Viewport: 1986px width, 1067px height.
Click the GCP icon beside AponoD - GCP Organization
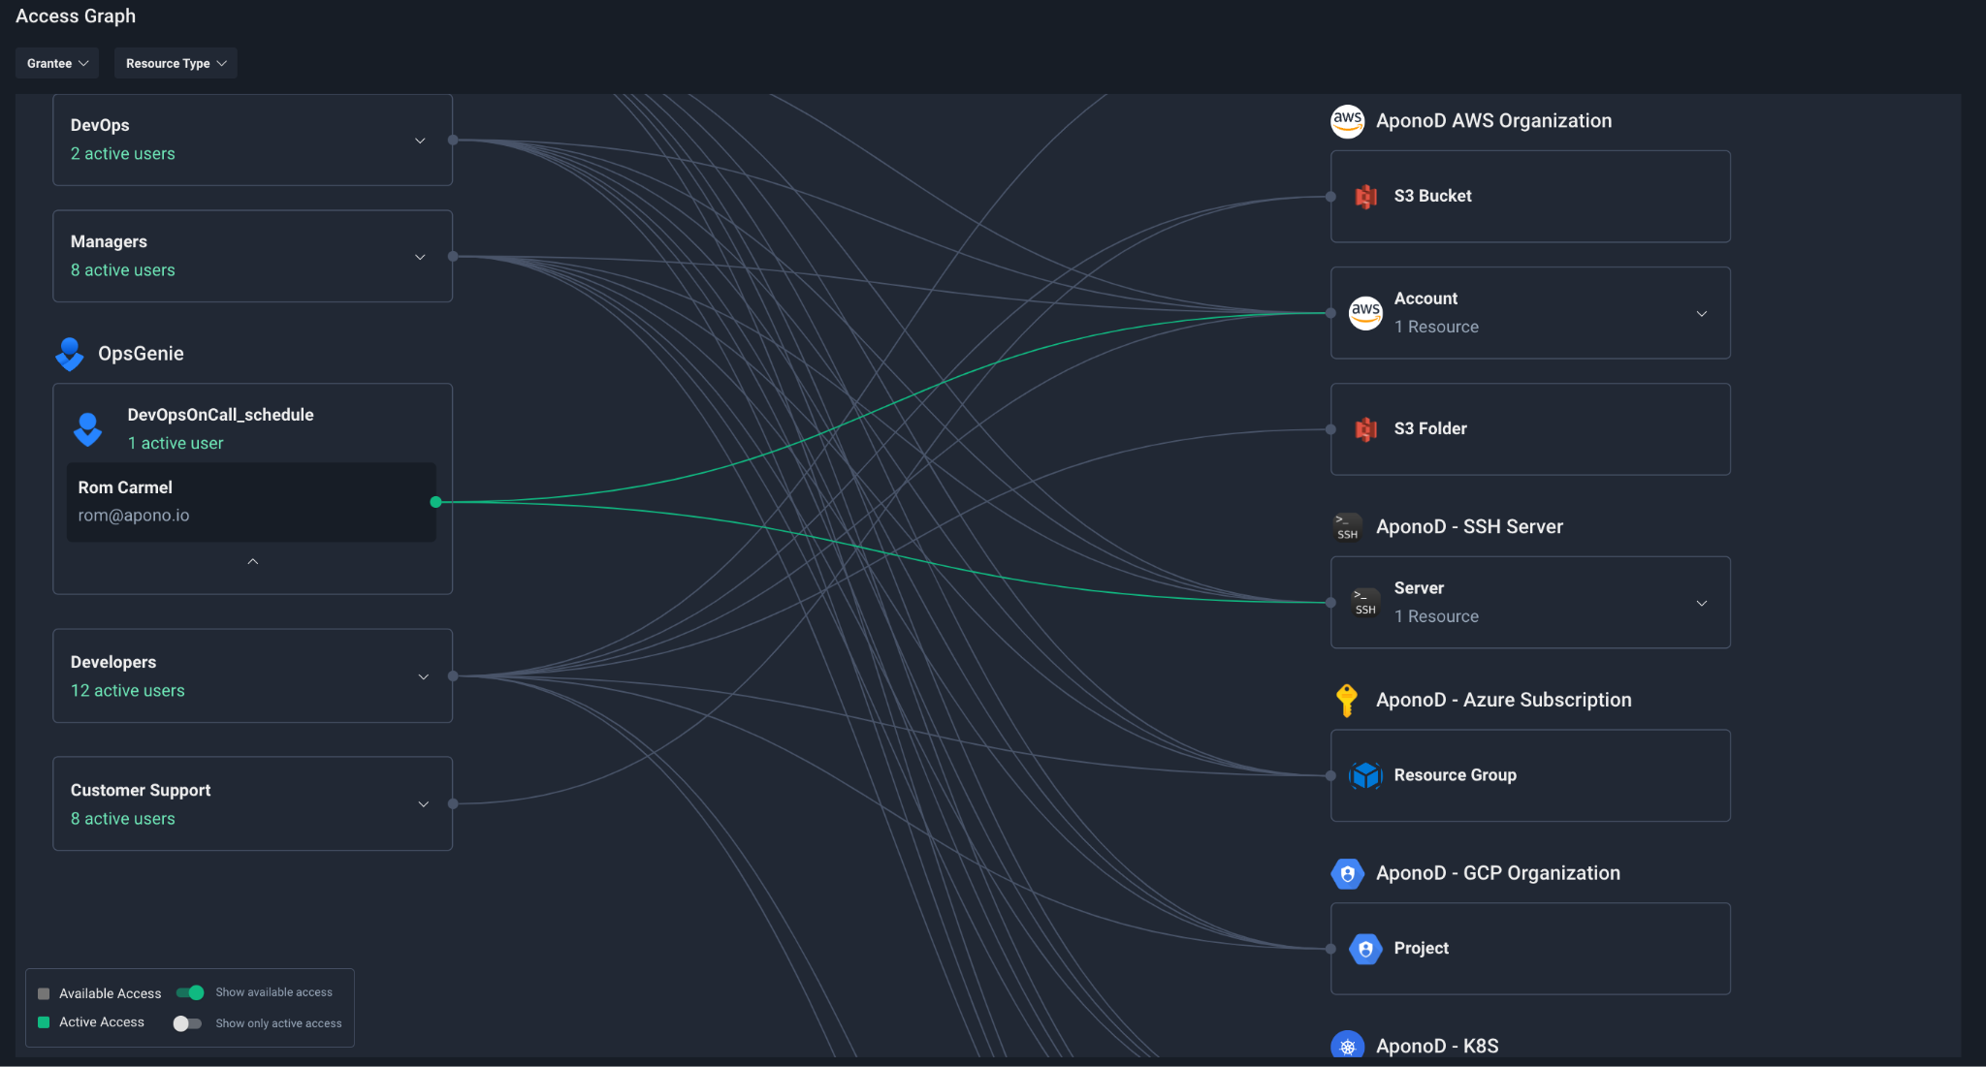point(1347,873)
